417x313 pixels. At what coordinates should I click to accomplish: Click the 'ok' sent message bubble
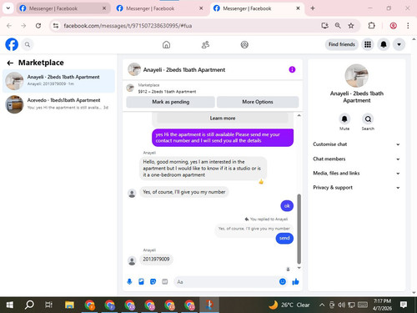pyautogui.click(x=287, y=206)
